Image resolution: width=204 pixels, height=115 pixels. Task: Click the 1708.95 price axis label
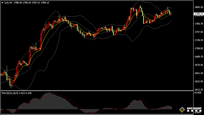198,48
